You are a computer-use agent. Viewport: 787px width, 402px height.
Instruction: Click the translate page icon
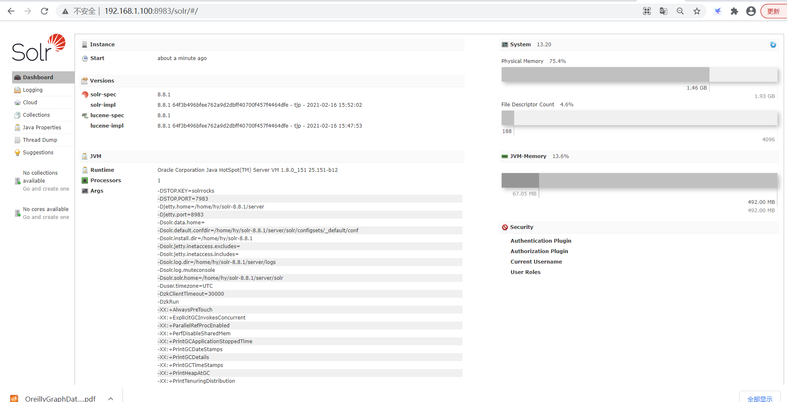click(664, 11)
